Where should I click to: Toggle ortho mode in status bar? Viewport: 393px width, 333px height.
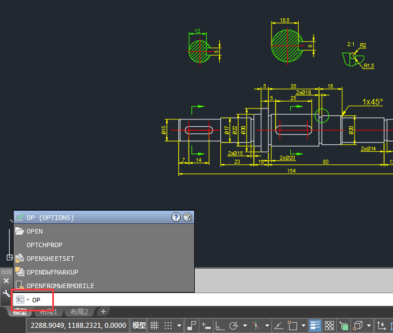[220, 326]
